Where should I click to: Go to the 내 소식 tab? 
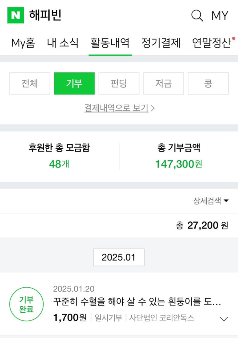click(62, 43)
